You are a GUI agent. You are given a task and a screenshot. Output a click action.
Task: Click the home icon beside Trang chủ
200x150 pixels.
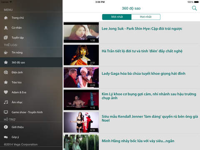6,18
